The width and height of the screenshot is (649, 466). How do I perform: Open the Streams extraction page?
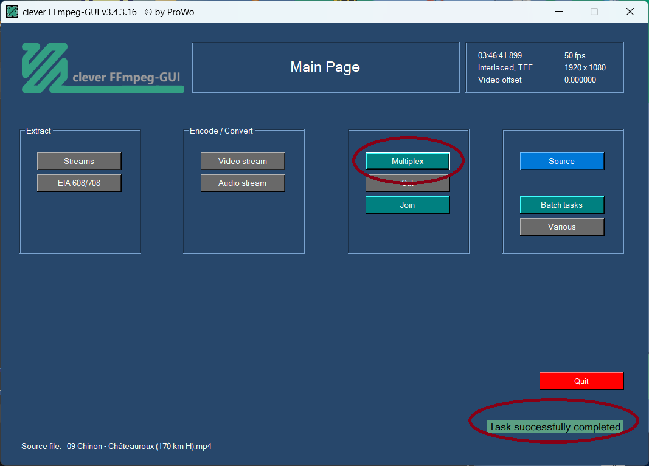pyautogui.click(x=79, y=161)
